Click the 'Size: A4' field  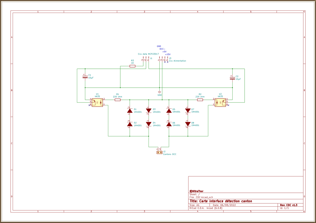click(x=195, y=205)
